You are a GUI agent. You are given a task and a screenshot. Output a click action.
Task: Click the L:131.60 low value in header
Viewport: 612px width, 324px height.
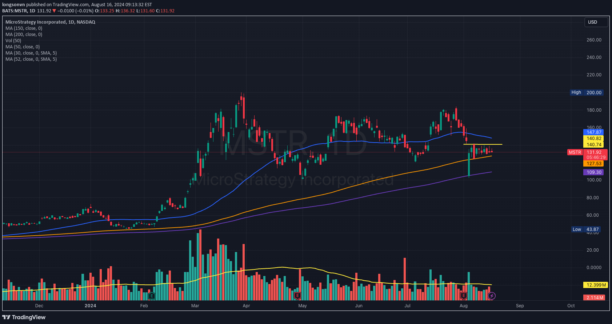click(x=145, y=11)
